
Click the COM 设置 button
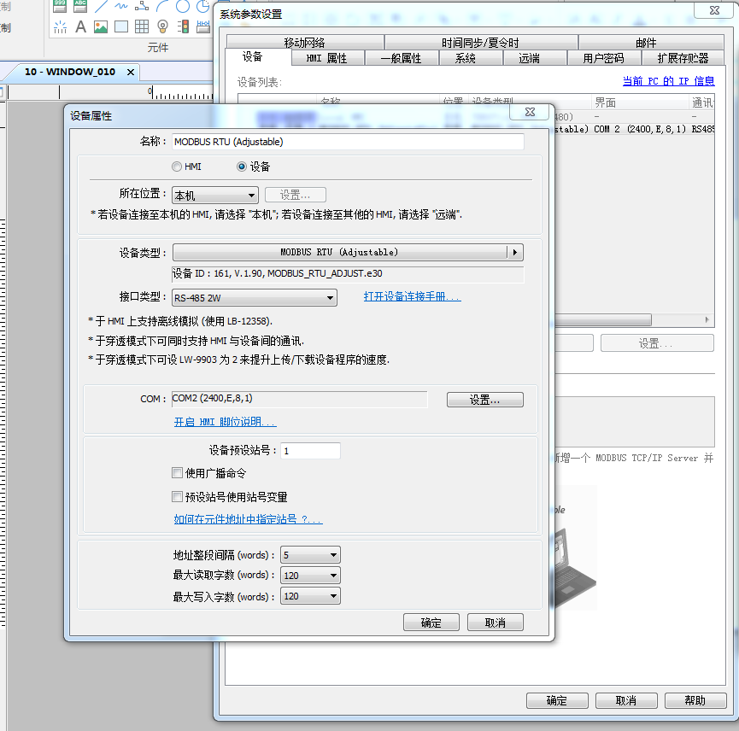(484, 400)
